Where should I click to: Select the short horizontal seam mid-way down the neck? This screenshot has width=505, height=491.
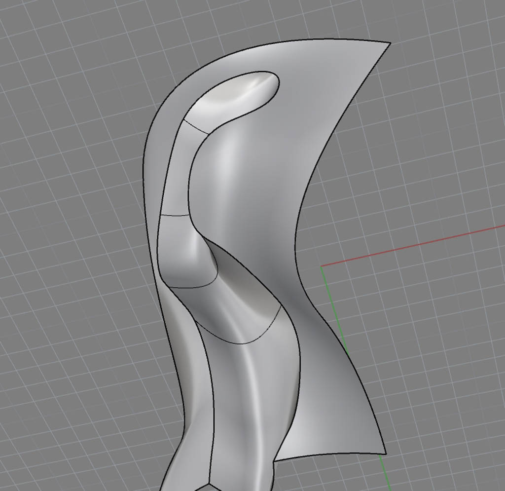pyautogui.click(x=175, y=215)
